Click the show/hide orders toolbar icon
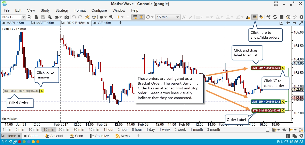 (x=254, y=17)
